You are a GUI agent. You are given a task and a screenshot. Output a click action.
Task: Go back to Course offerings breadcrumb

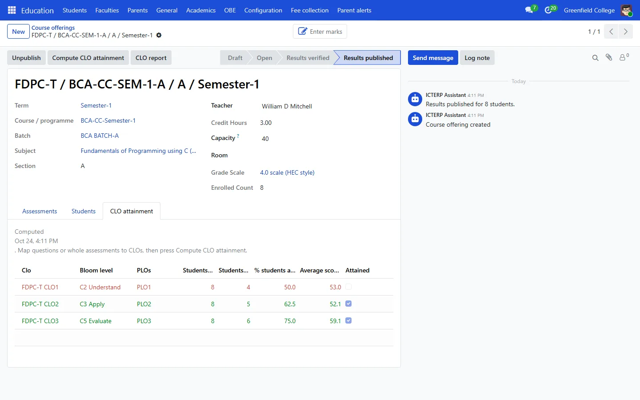(53, 28)
